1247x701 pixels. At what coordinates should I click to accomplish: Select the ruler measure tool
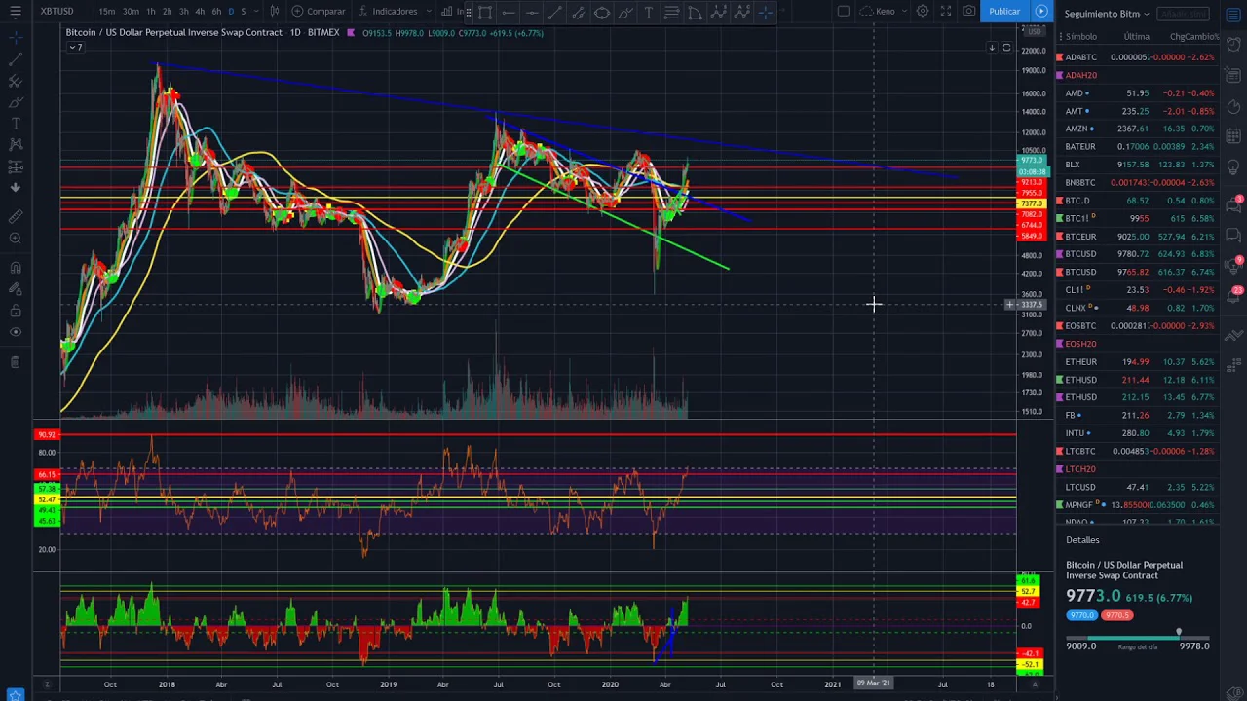coord(16,217)
